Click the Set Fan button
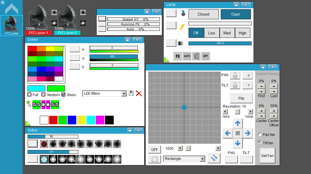This screenshot has width=311, height=174. click(267, 156)
